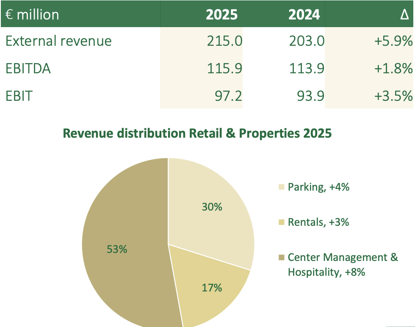Screen dimensions: 415x327
Task: Click the 2025 column header
Action: (221, 15)
